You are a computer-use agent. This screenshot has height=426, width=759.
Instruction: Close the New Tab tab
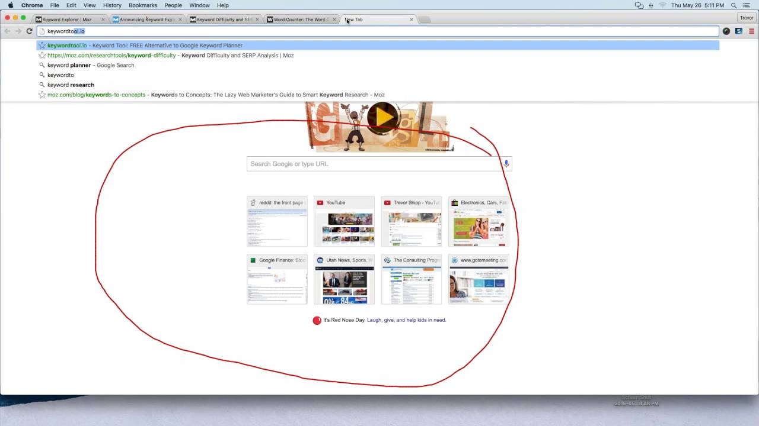(x=411, y=20)
